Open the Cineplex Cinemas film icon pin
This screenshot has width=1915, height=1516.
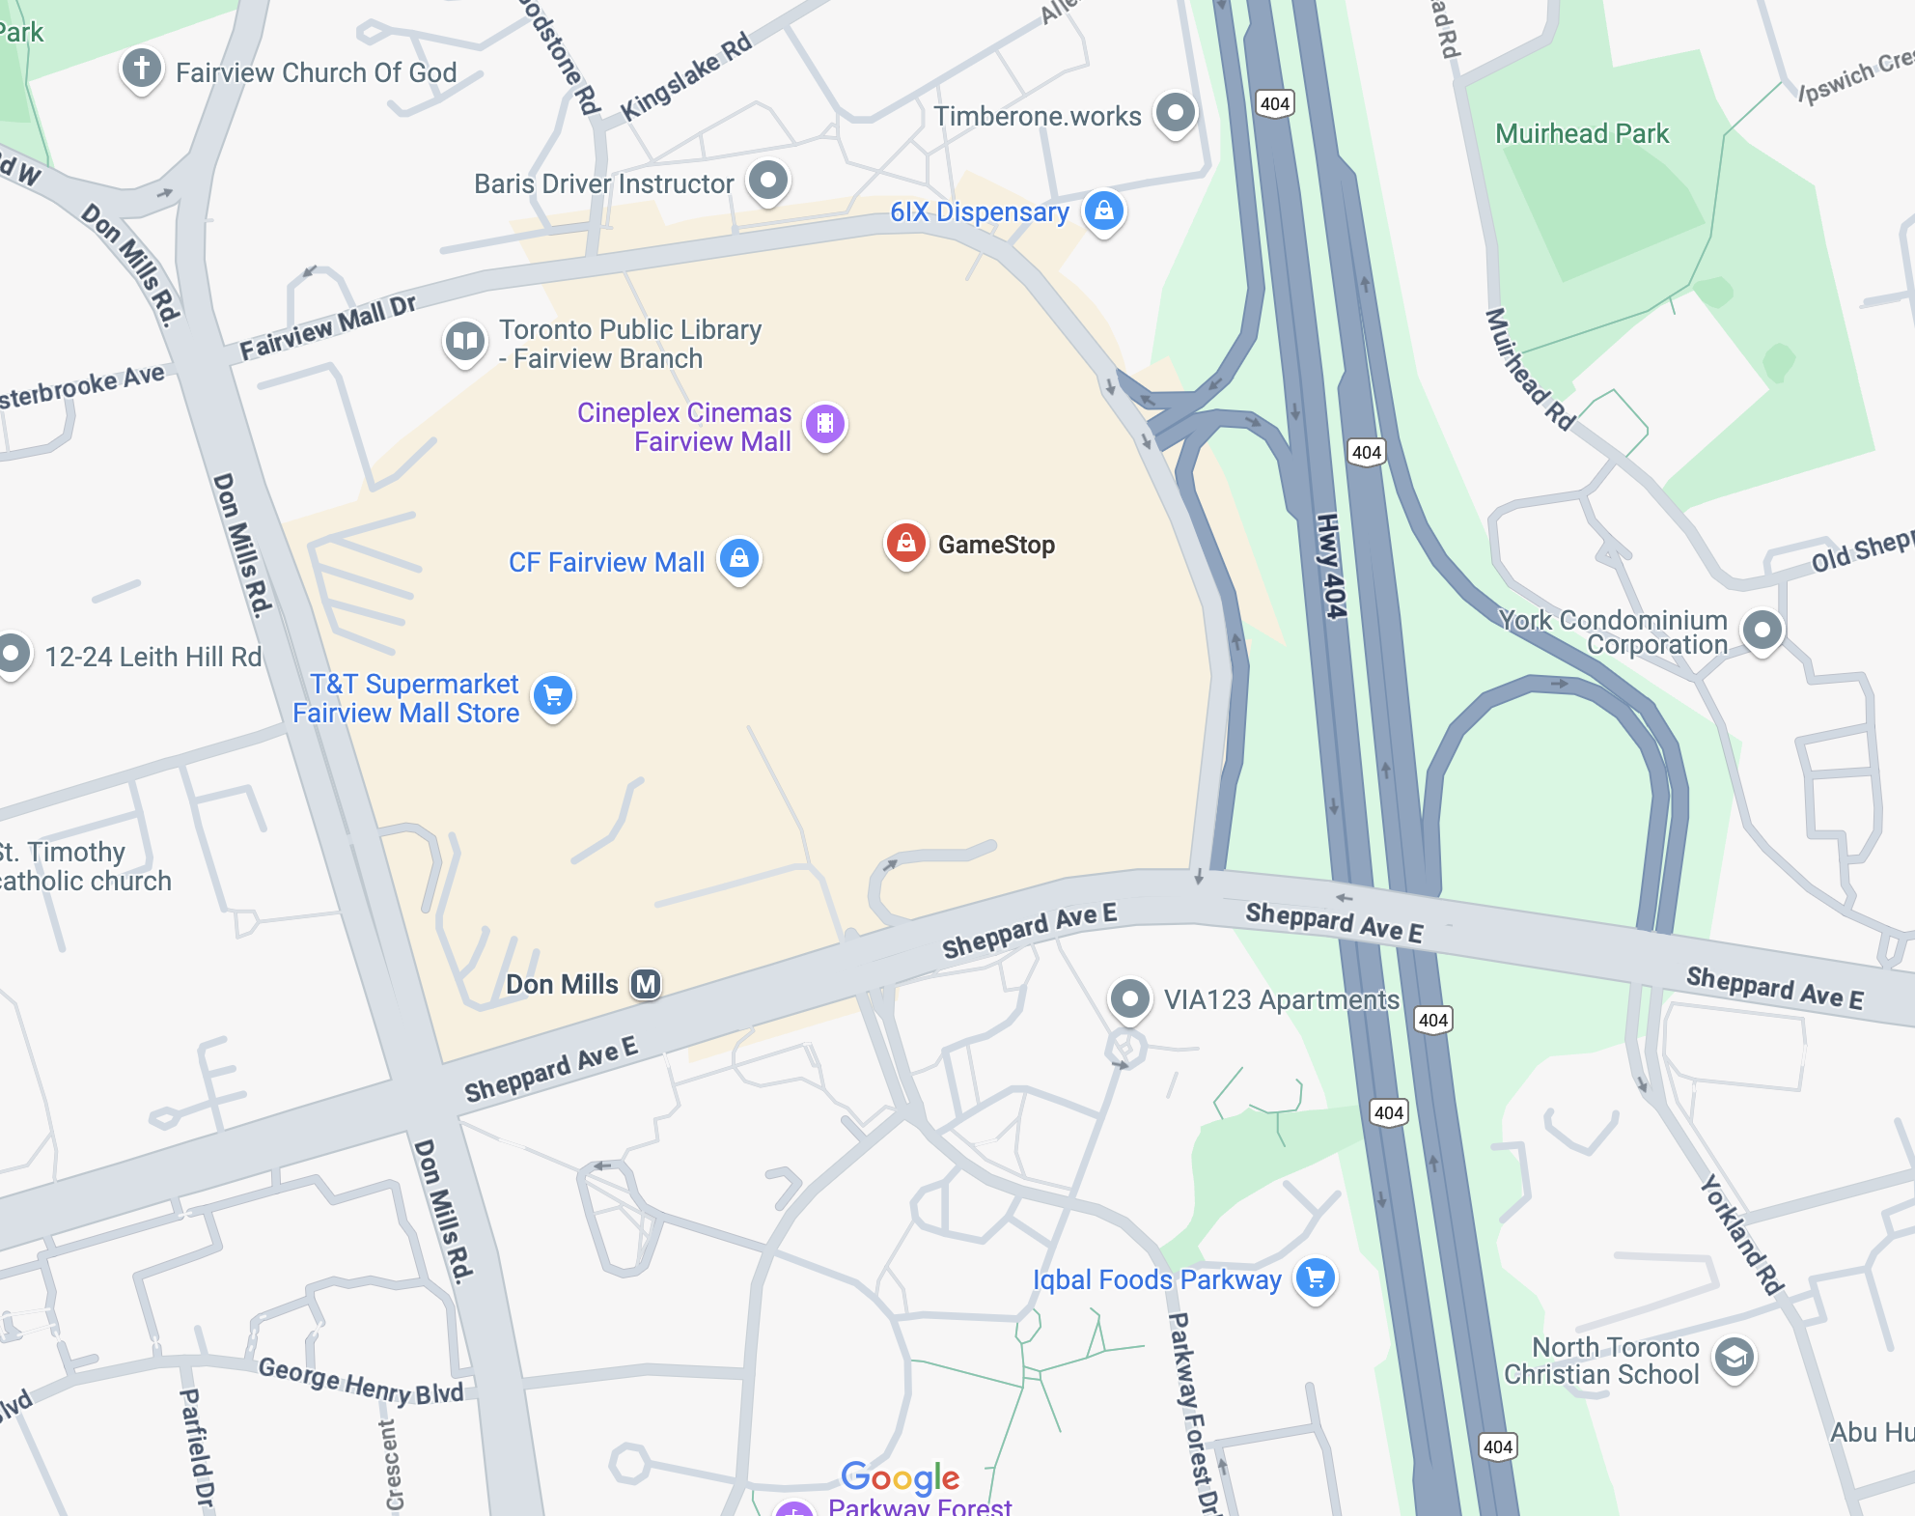[825, 424]
